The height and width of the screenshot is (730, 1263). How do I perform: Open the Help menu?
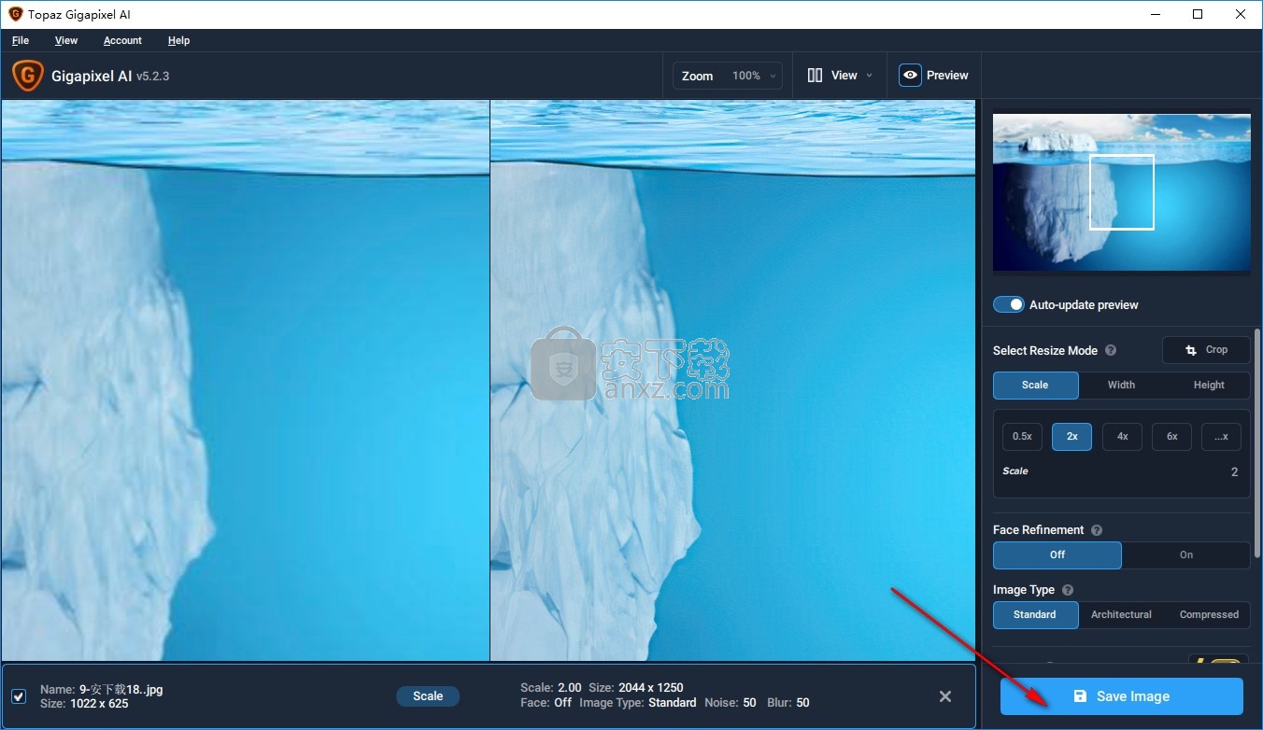click(x=178, y=40)
